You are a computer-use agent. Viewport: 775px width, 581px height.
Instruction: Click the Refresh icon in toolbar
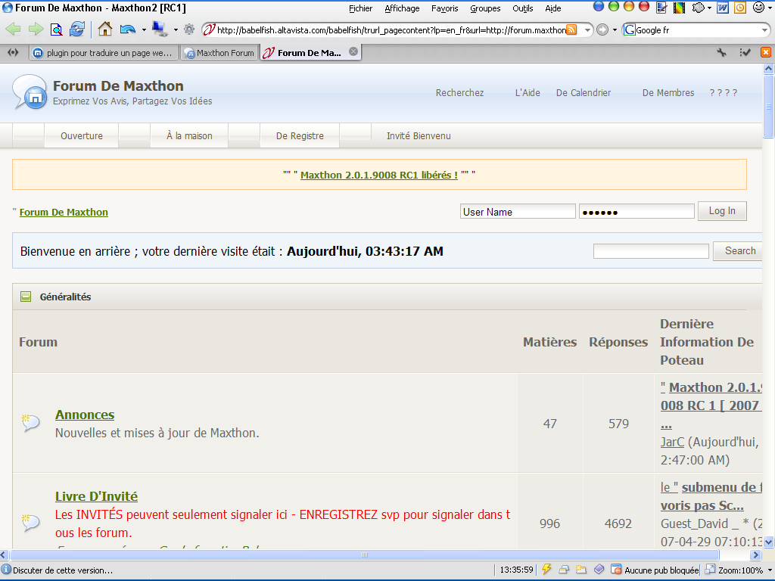coord(77,30)
